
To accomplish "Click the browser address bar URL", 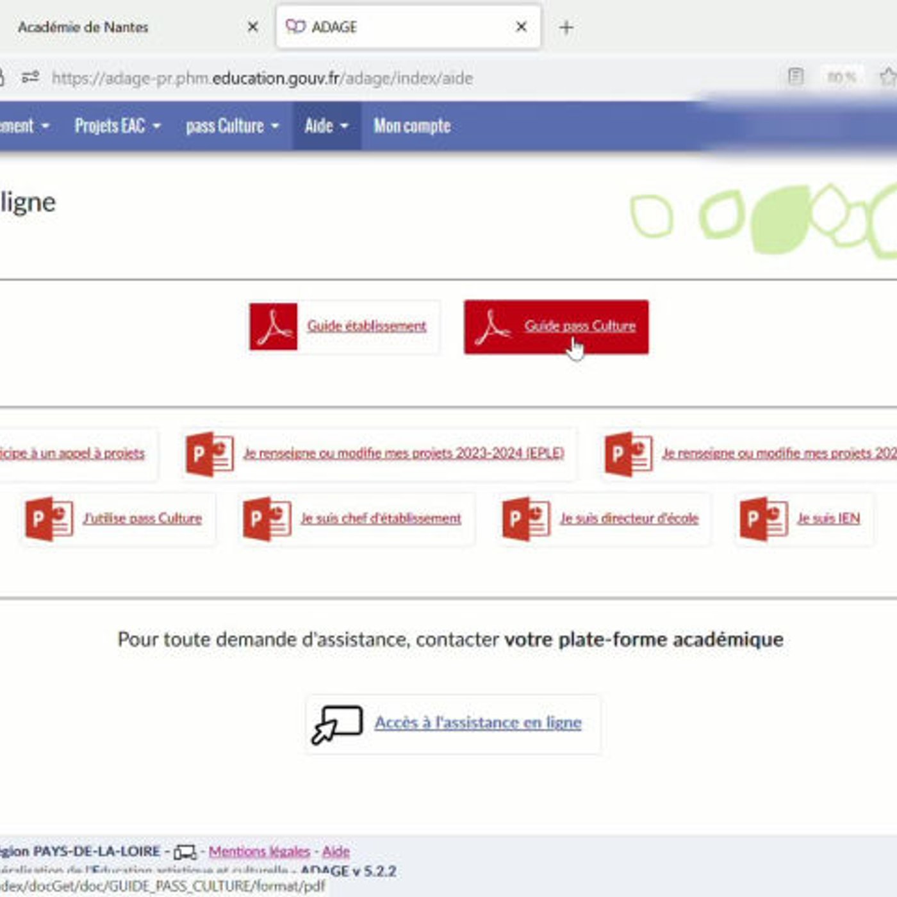I will pyautogui.click(x=262, y=78).
